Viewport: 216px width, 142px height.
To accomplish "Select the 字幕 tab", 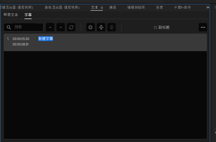I will click(x=28, y=15).
